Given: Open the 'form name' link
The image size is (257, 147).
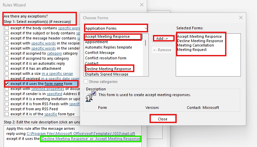Looking at the screenshot, I should (54, 84).
